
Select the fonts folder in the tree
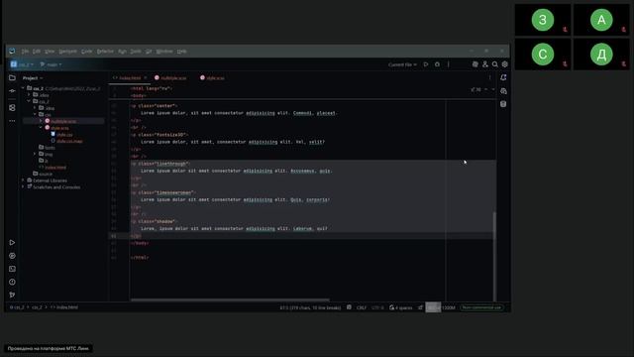coord(47,148)
